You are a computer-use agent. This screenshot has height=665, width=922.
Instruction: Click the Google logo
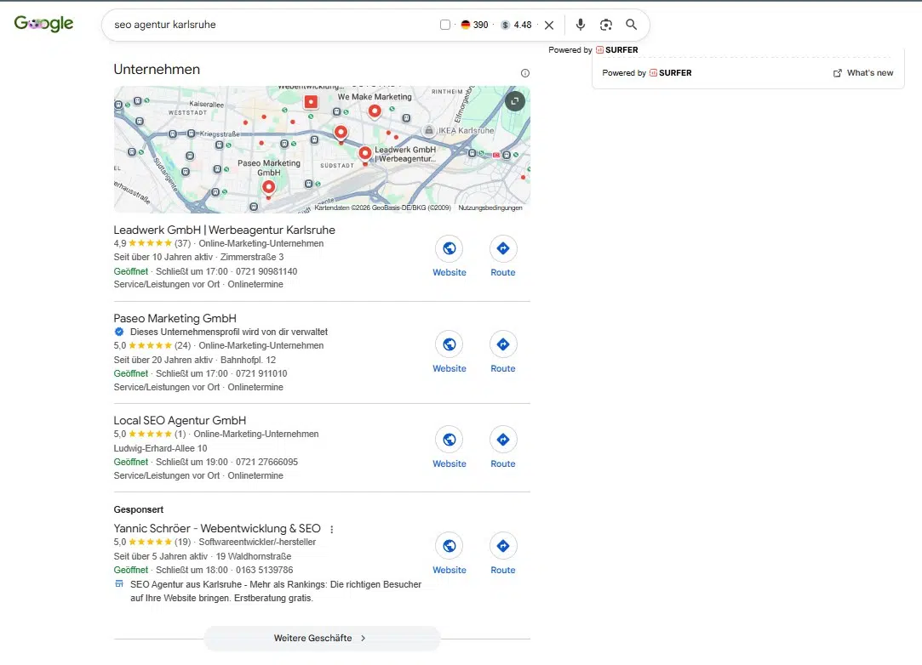[44, 24]
